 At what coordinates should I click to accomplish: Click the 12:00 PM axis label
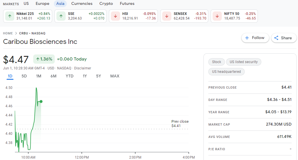(x=82, y=157)
